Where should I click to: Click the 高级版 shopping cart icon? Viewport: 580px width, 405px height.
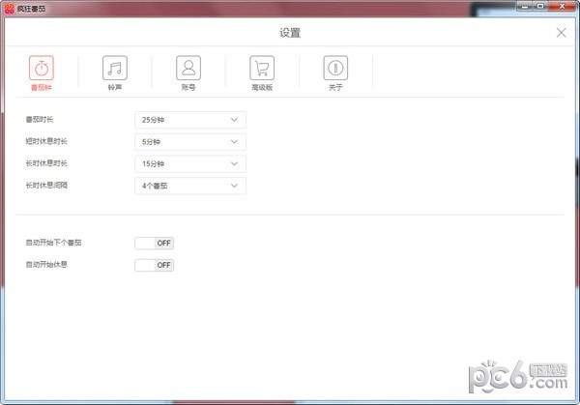point(261,68)
